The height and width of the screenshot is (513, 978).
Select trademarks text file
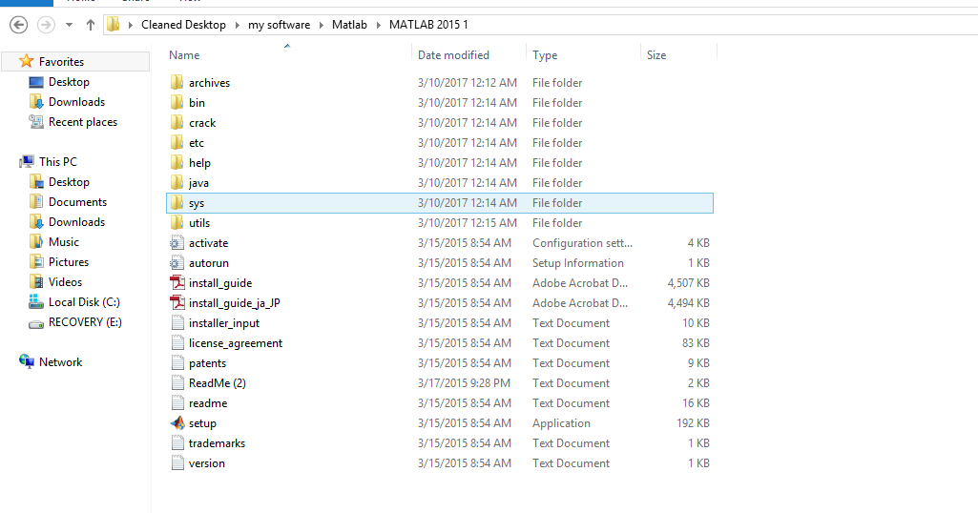[x=217, y=443]
